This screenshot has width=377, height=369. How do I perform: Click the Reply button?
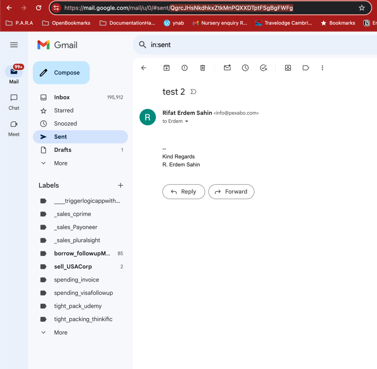[x=184, y=192]
